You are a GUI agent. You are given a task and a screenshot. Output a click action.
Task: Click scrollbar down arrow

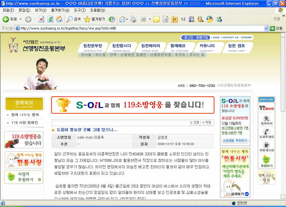pos(283,197)
